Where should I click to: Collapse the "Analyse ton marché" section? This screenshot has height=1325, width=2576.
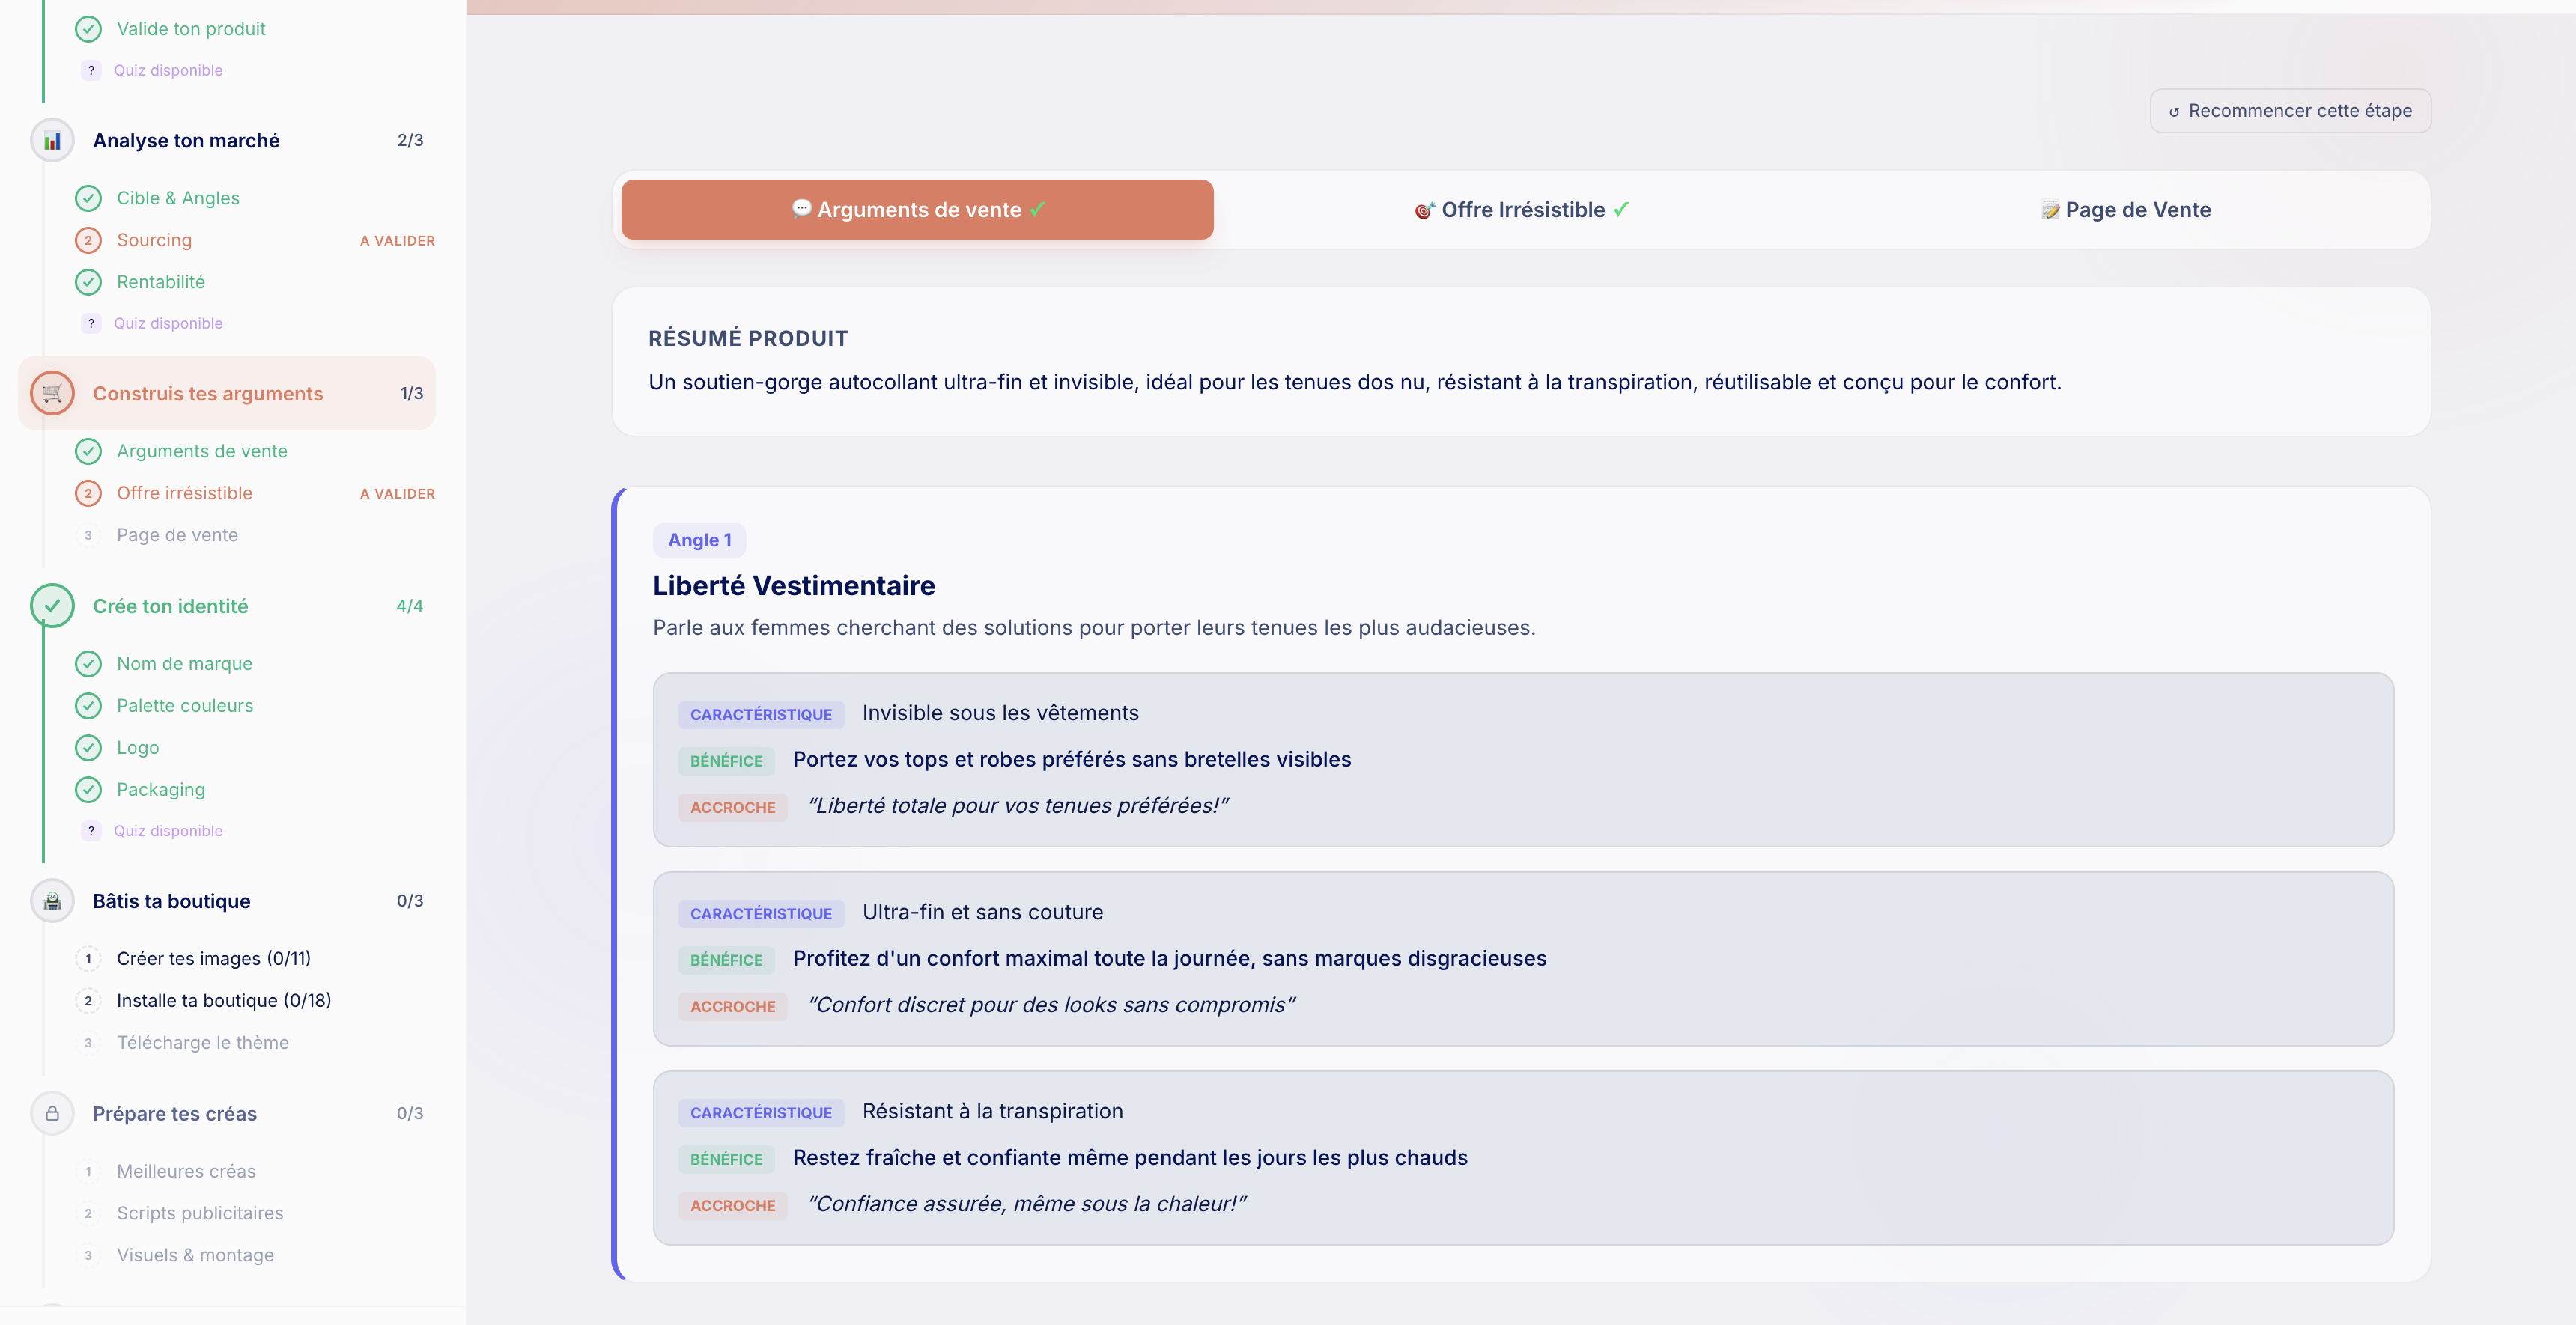click(x=186, y=140)
